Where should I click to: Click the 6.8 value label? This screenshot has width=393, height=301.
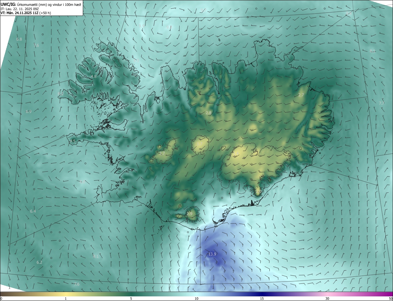(19, 39)
